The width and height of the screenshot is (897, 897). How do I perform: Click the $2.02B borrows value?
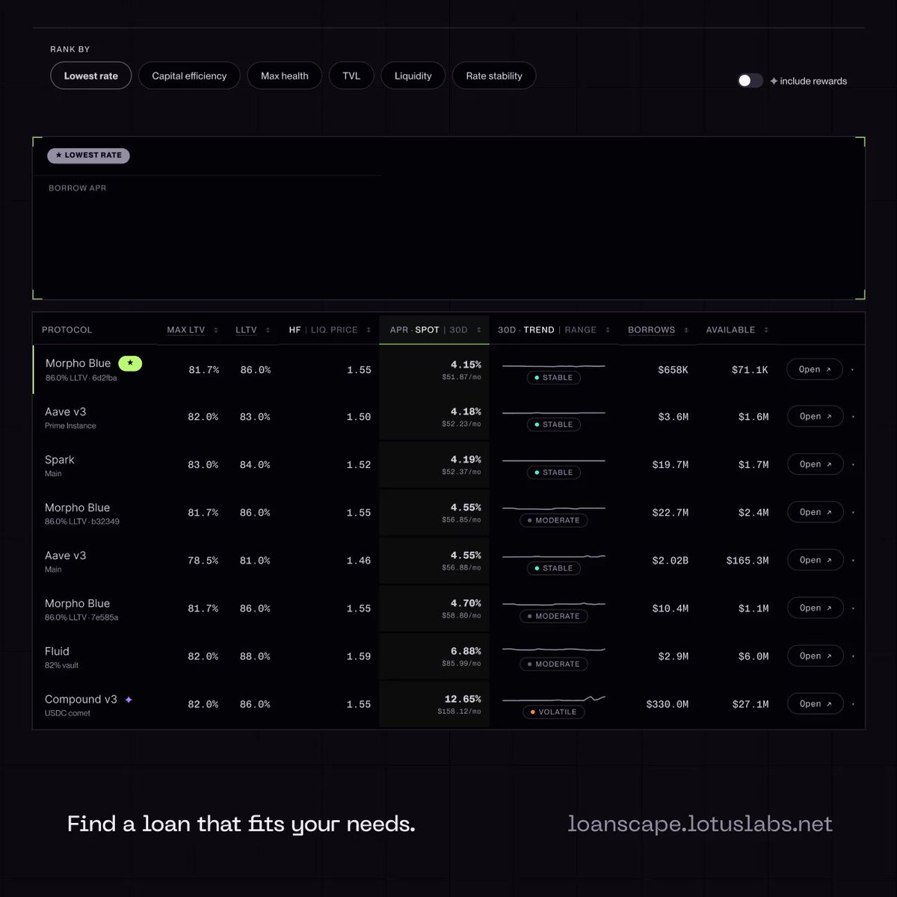click(670, 560)
